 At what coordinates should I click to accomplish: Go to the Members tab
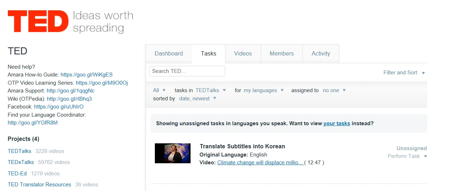(282, 53)
